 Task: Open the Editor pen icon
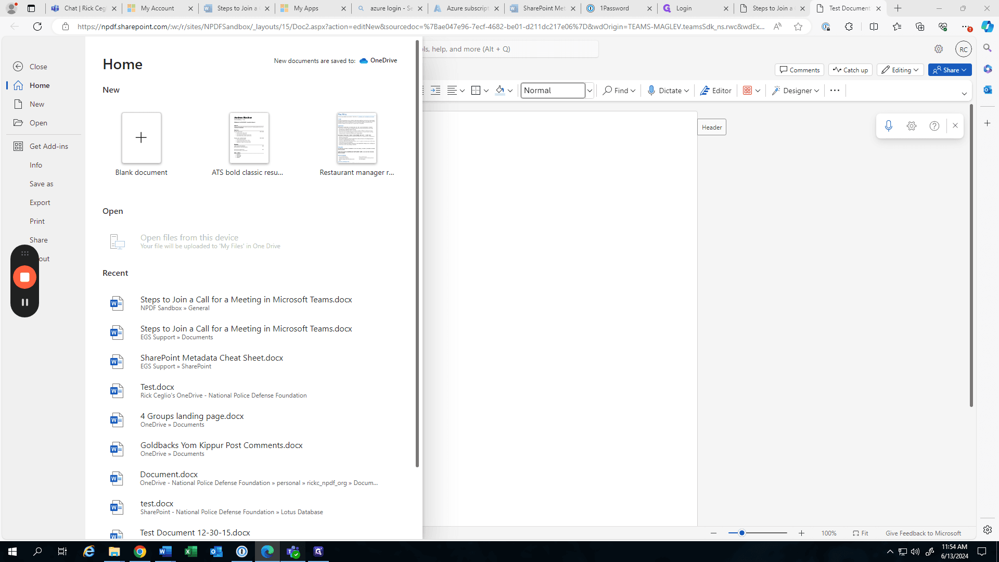tap(705, 91)
